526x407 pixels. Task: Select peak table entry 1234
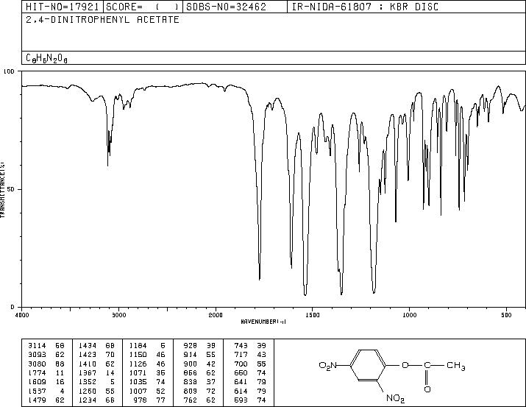pyautogui.click(x=96, y=400)
